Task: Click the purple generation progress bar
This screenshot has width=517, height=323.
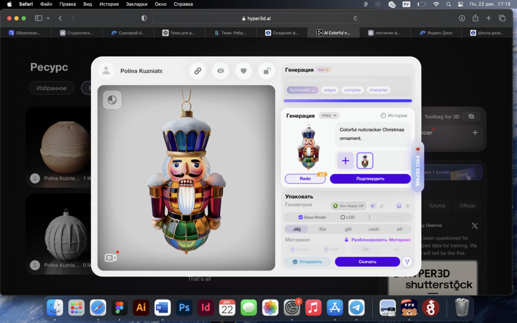Action: click(348, 101)
